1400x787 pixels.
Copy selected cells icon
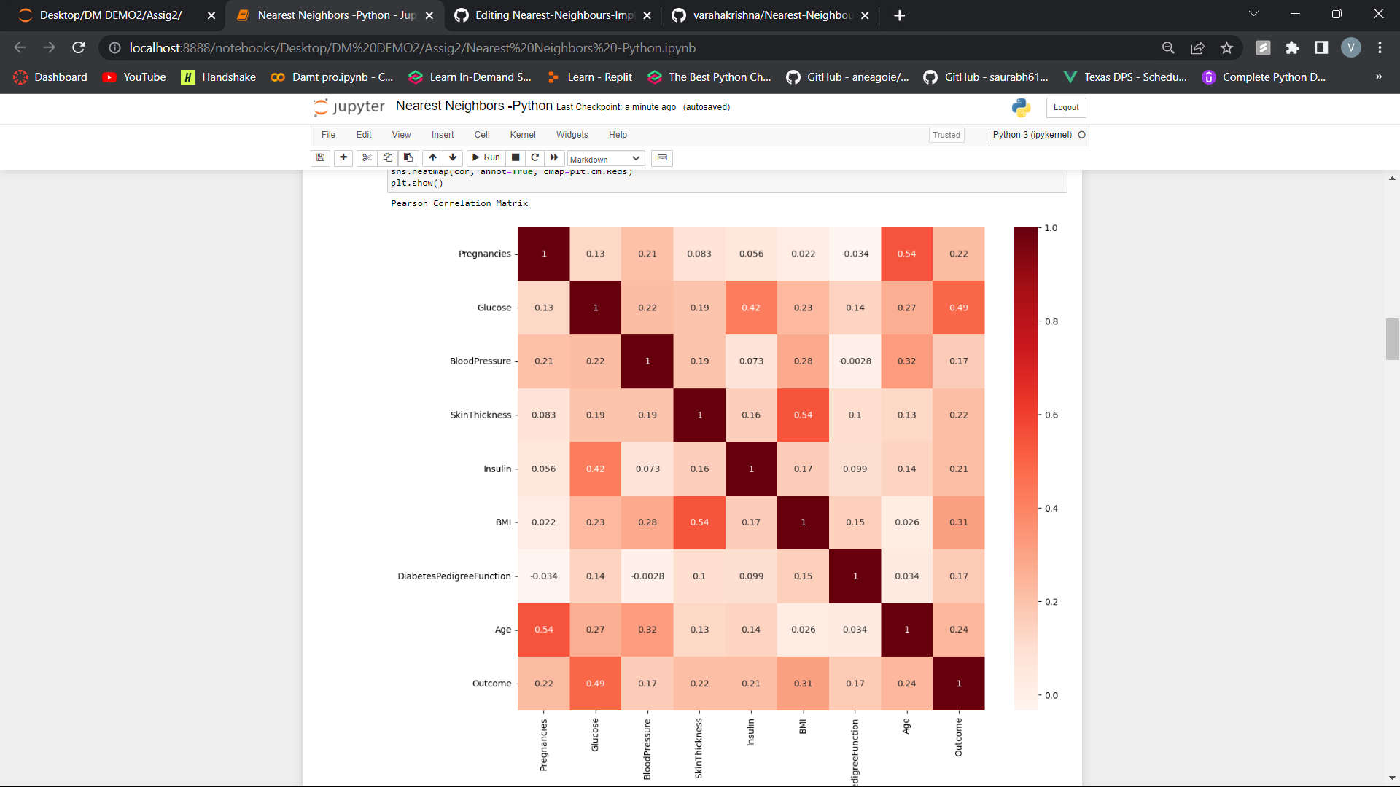[388, 157]
